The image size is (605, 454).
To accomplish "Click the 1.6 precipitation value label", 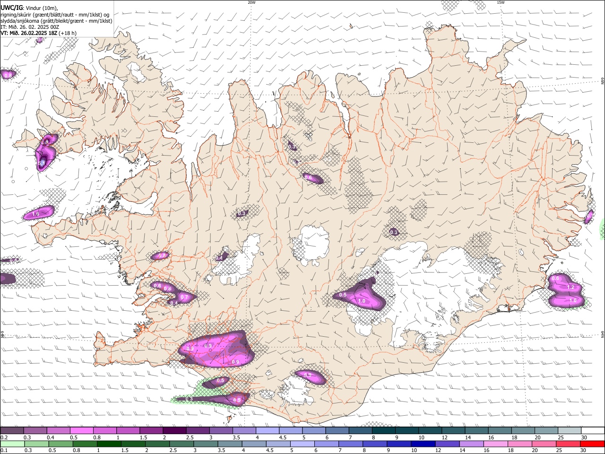I will tap(35, 214).
